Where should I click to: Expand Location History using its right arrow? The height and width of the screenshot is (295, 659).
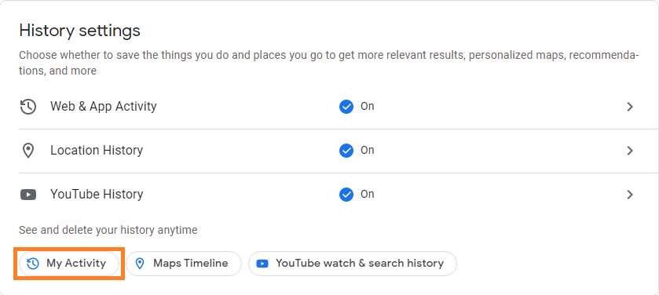[x=630, y=151]
